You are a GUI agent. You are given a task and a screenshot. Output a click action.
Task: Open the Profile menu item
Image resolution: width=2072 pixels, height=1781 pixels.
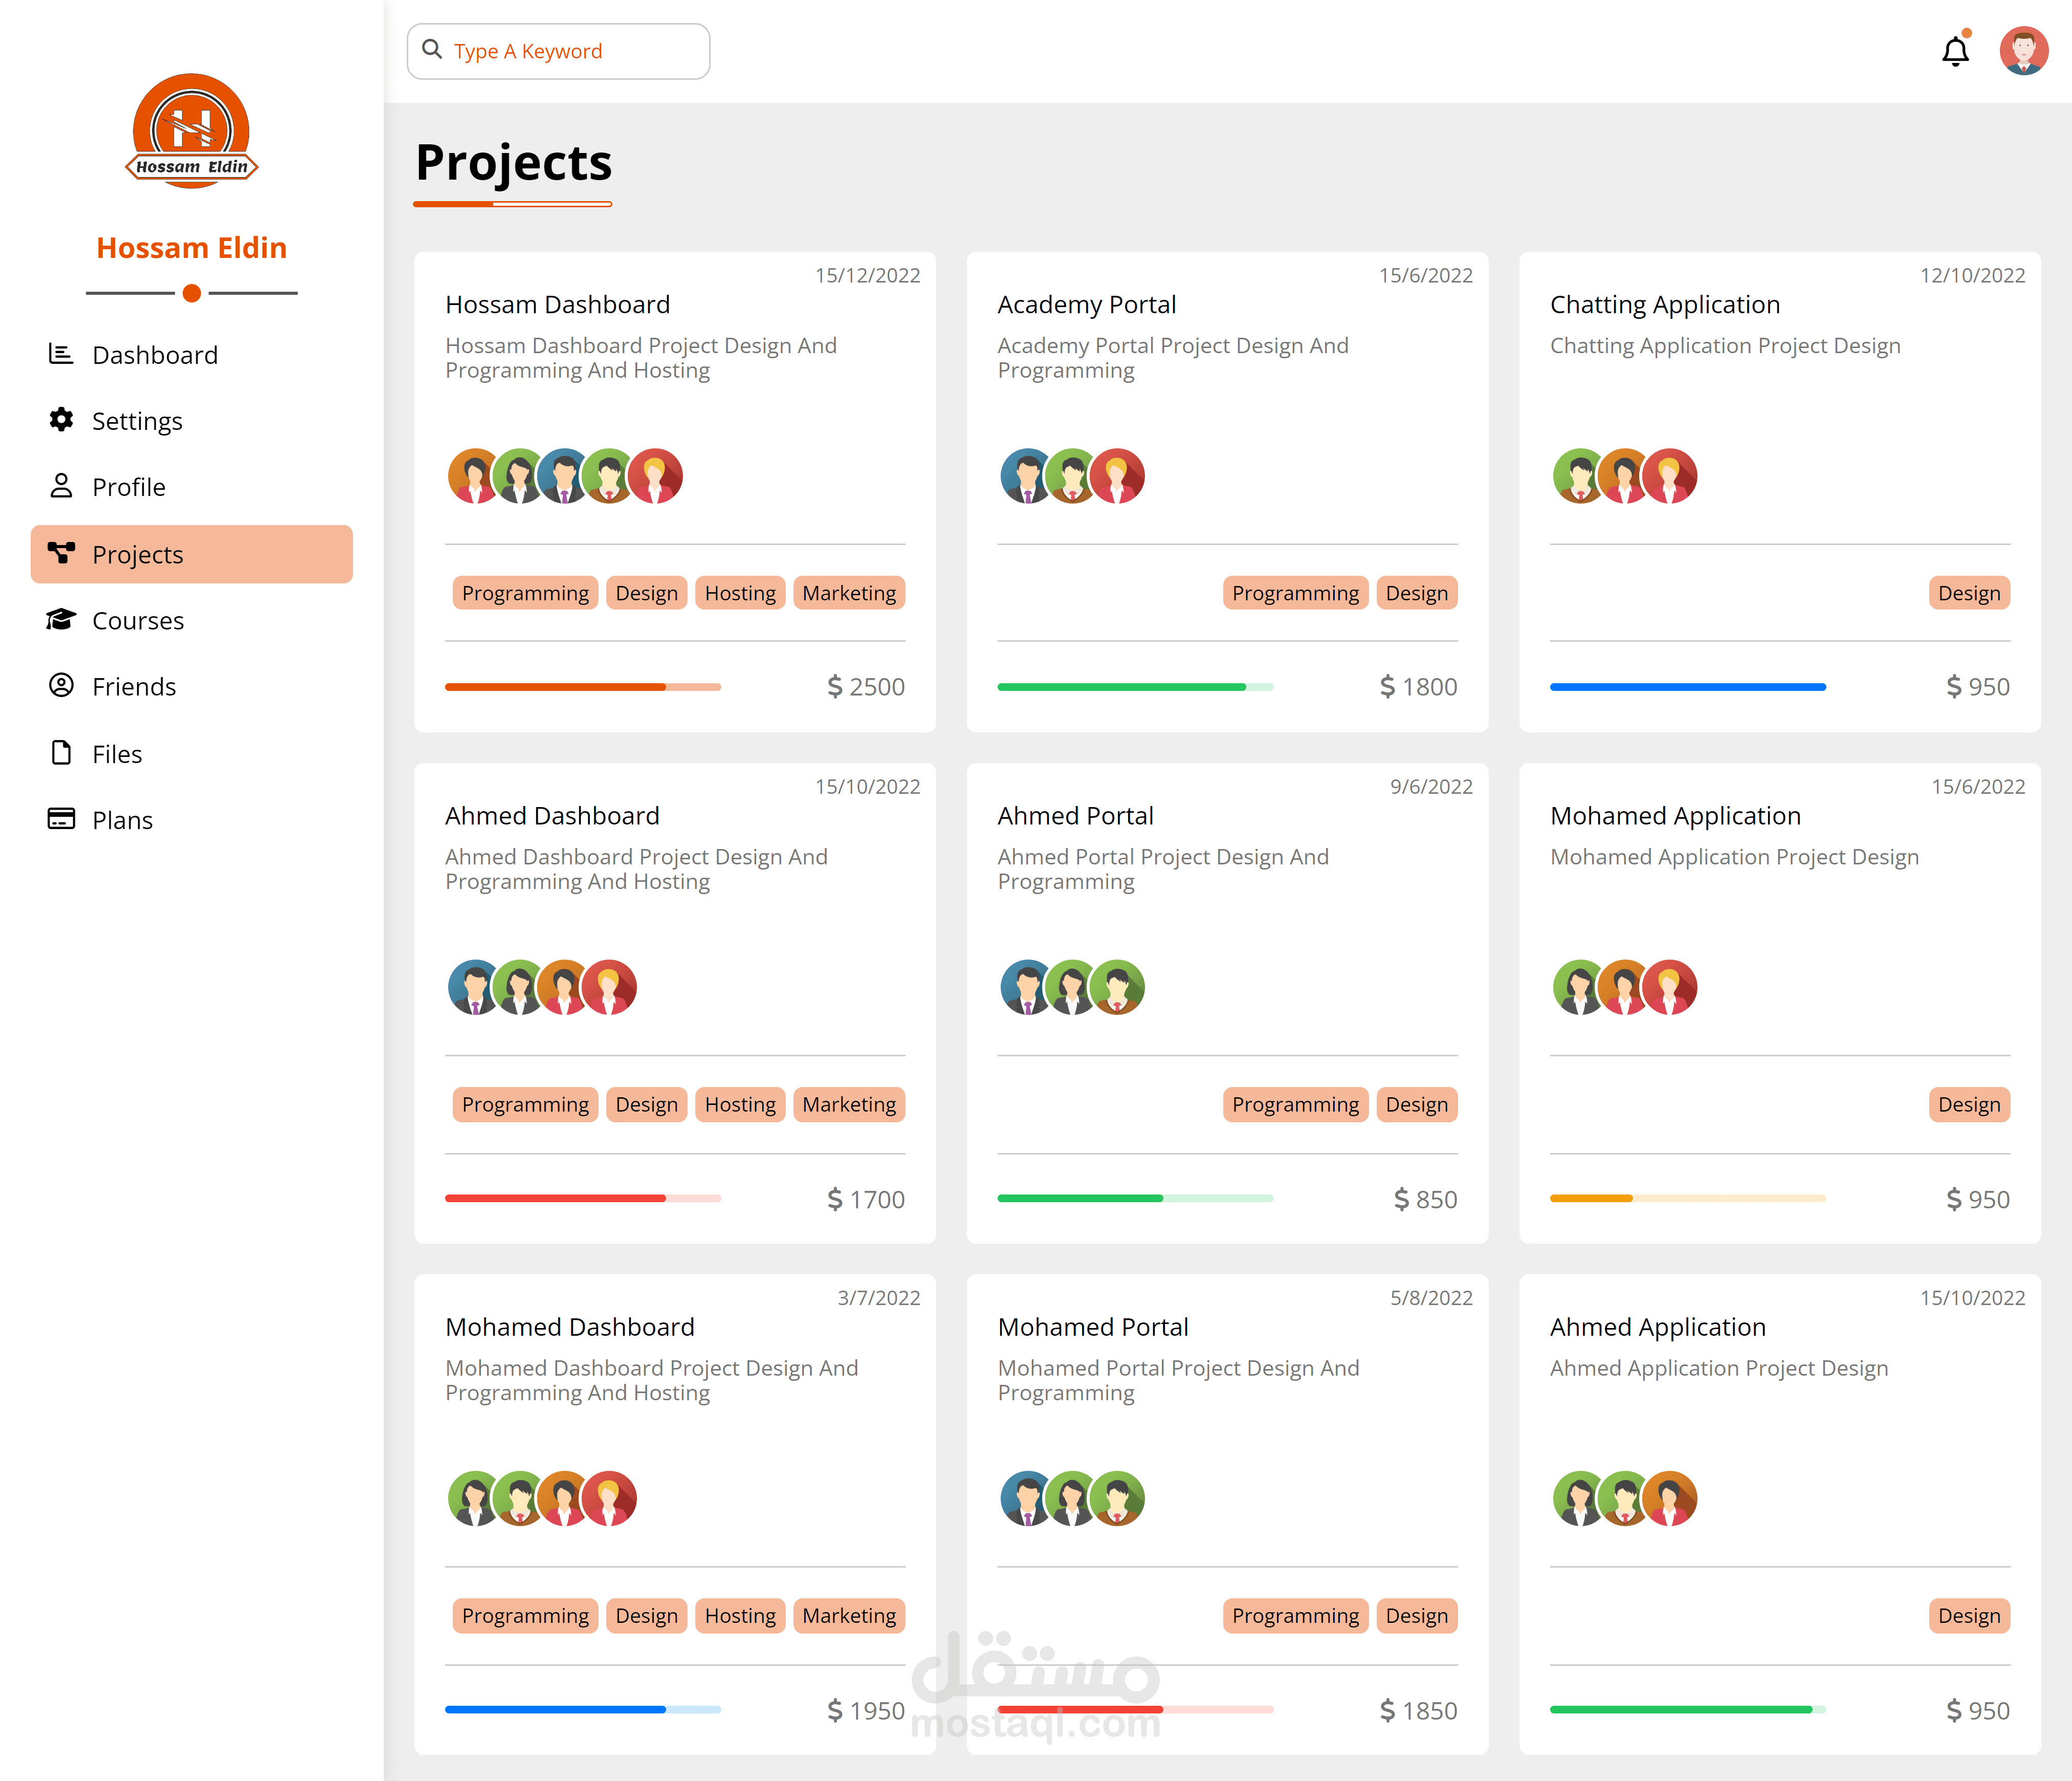coord(128,487)
